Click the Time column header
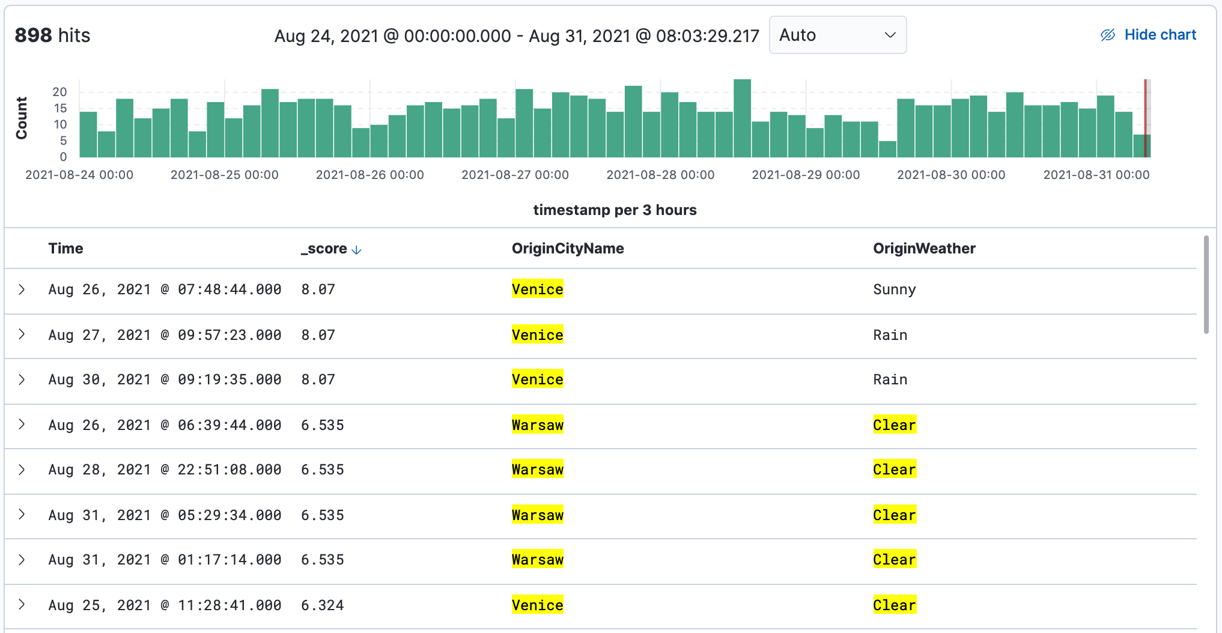 click(x=65, y=249)
